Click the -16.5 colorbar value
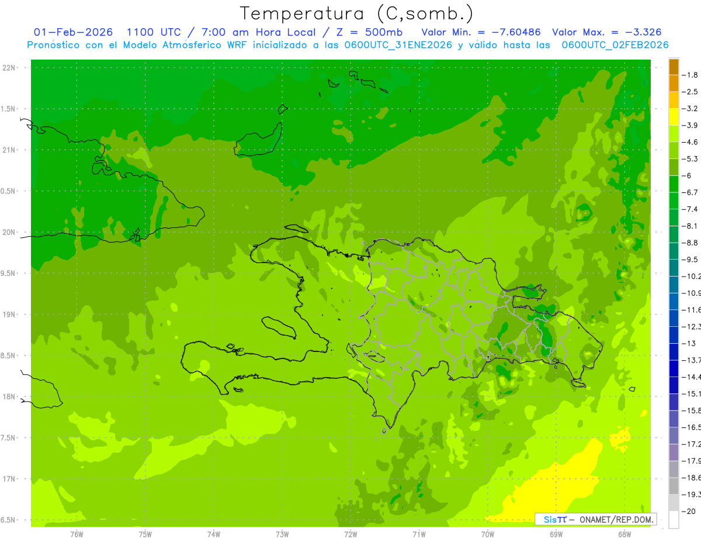 (x=692, y=427)
